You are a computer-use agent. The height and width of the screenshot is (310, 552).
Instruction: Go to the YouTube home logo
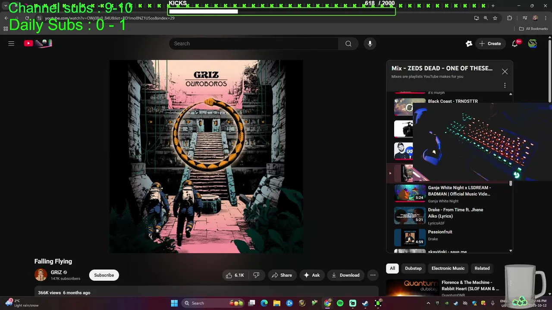tap(38, 43)
